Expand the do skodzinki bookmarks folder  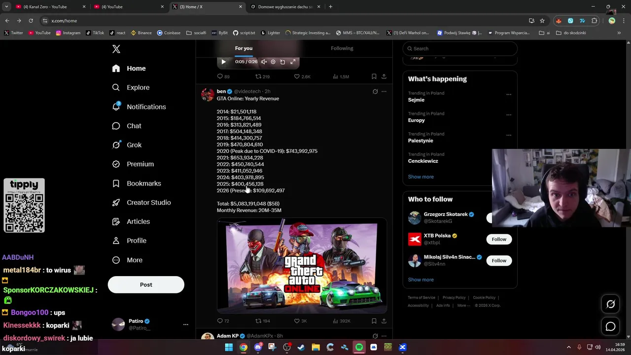pos(571,33)
